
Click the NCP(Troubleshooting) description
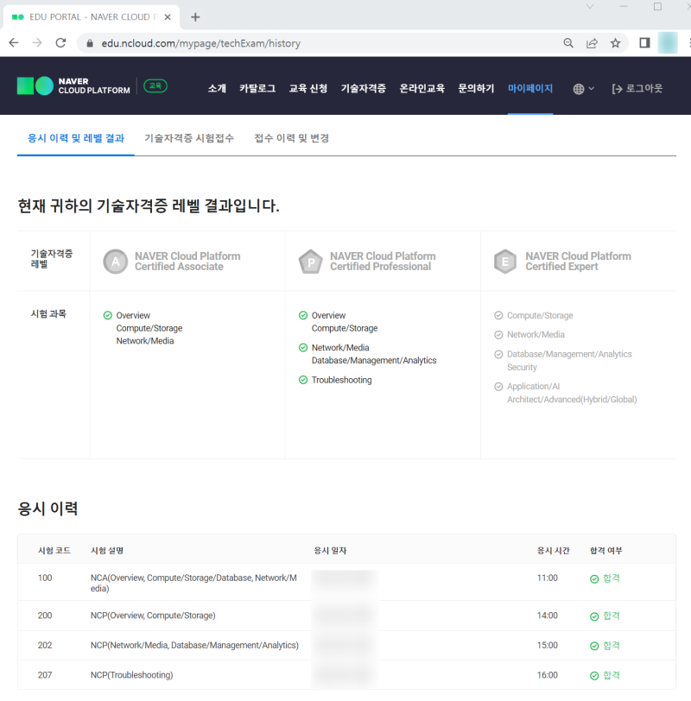(x=132, y=674)
